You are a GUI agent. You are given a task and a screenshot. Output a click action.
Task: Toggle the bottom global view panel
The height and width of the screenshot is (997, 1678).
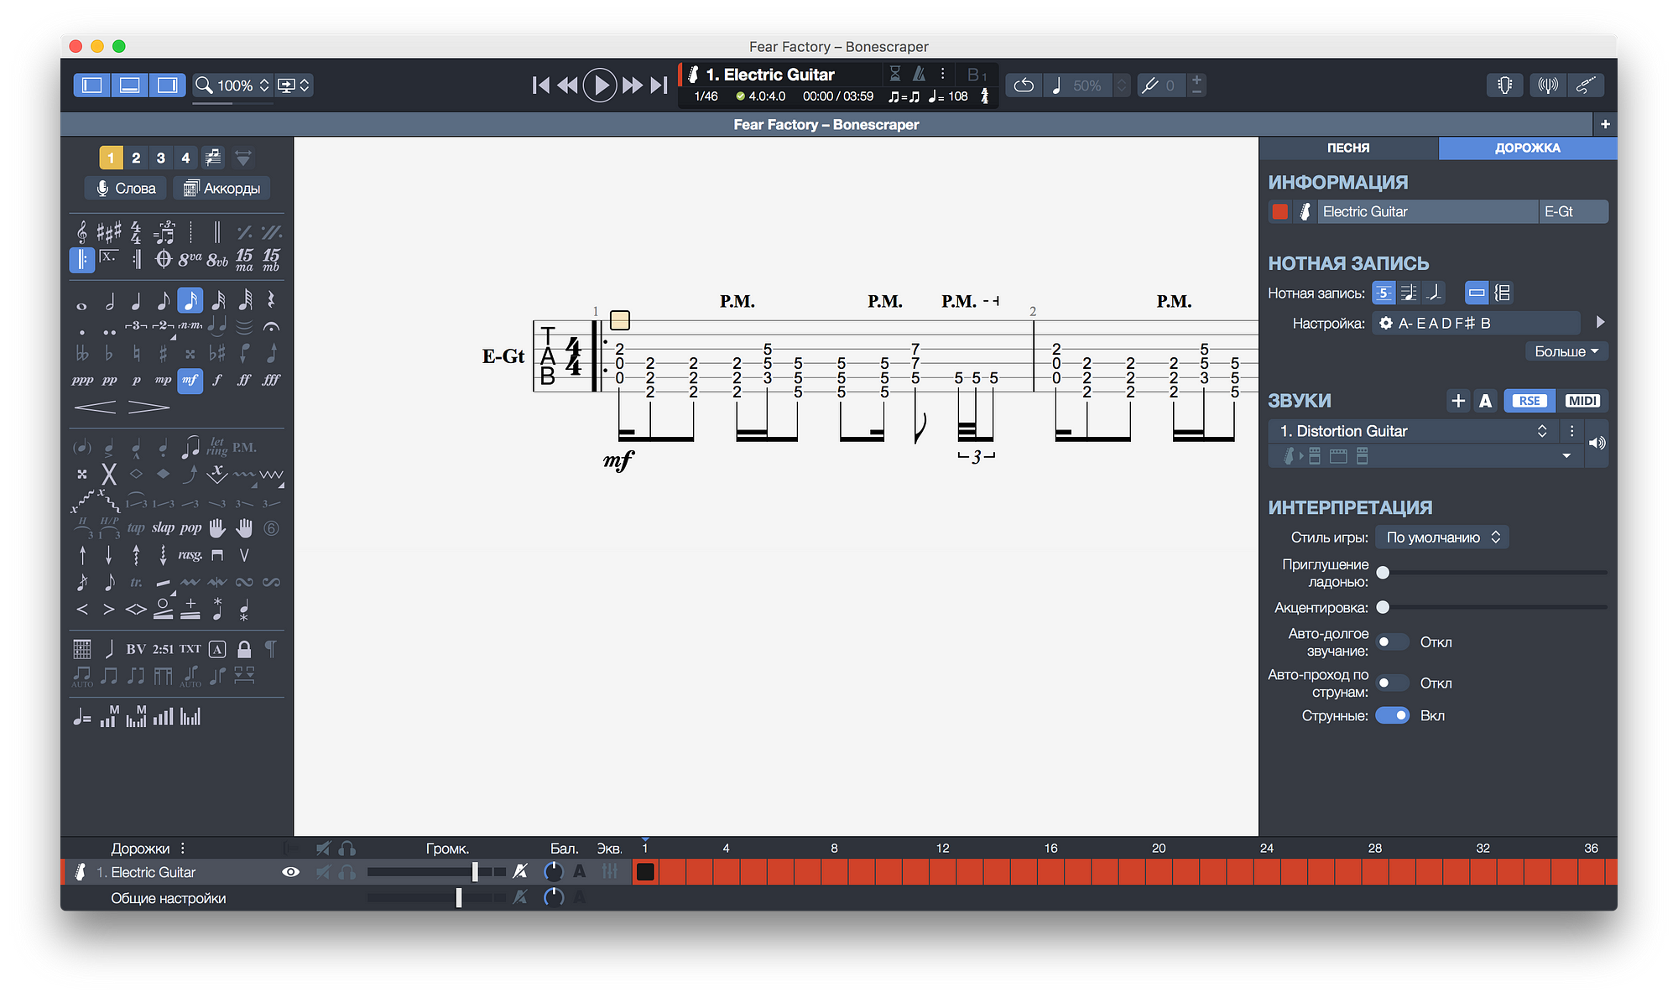pyautogui.click(x=130, y=86)
